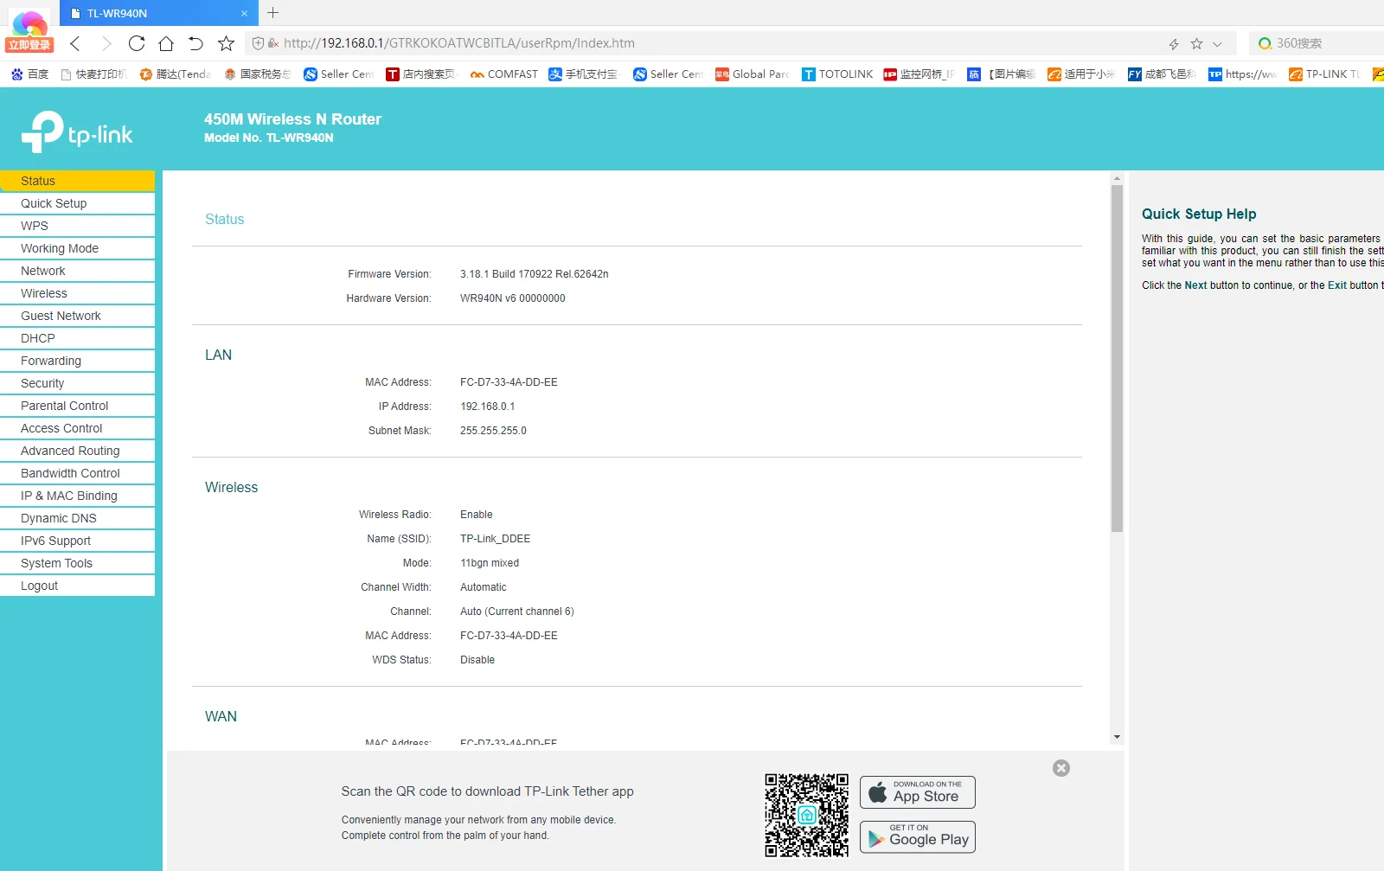Click the SSID value TP-Link_DDEE
The width and height of the screenshot is (1384, 871).
pos(495,539)
